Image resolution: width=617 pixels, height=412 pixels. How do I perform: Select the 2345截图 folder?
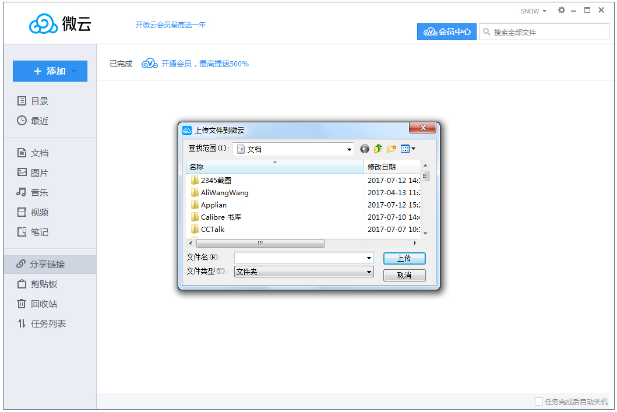[x=216, y=180]
